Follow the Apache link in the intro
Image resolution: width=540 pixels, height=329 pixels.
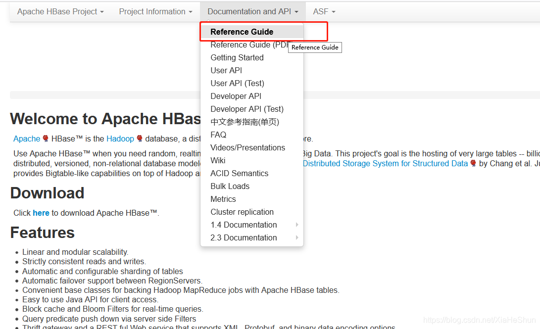[x=27, y=139]
